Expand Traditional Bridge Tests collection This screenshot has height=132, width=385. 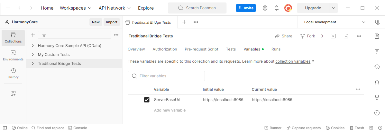33,64
